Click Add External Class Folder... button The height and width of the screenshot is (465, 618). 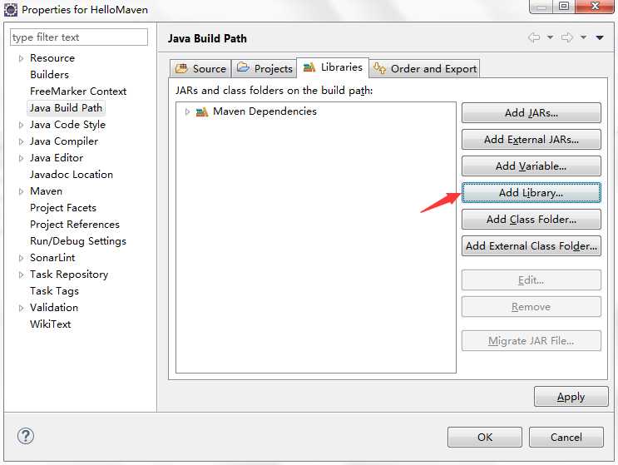pos(531,246)
